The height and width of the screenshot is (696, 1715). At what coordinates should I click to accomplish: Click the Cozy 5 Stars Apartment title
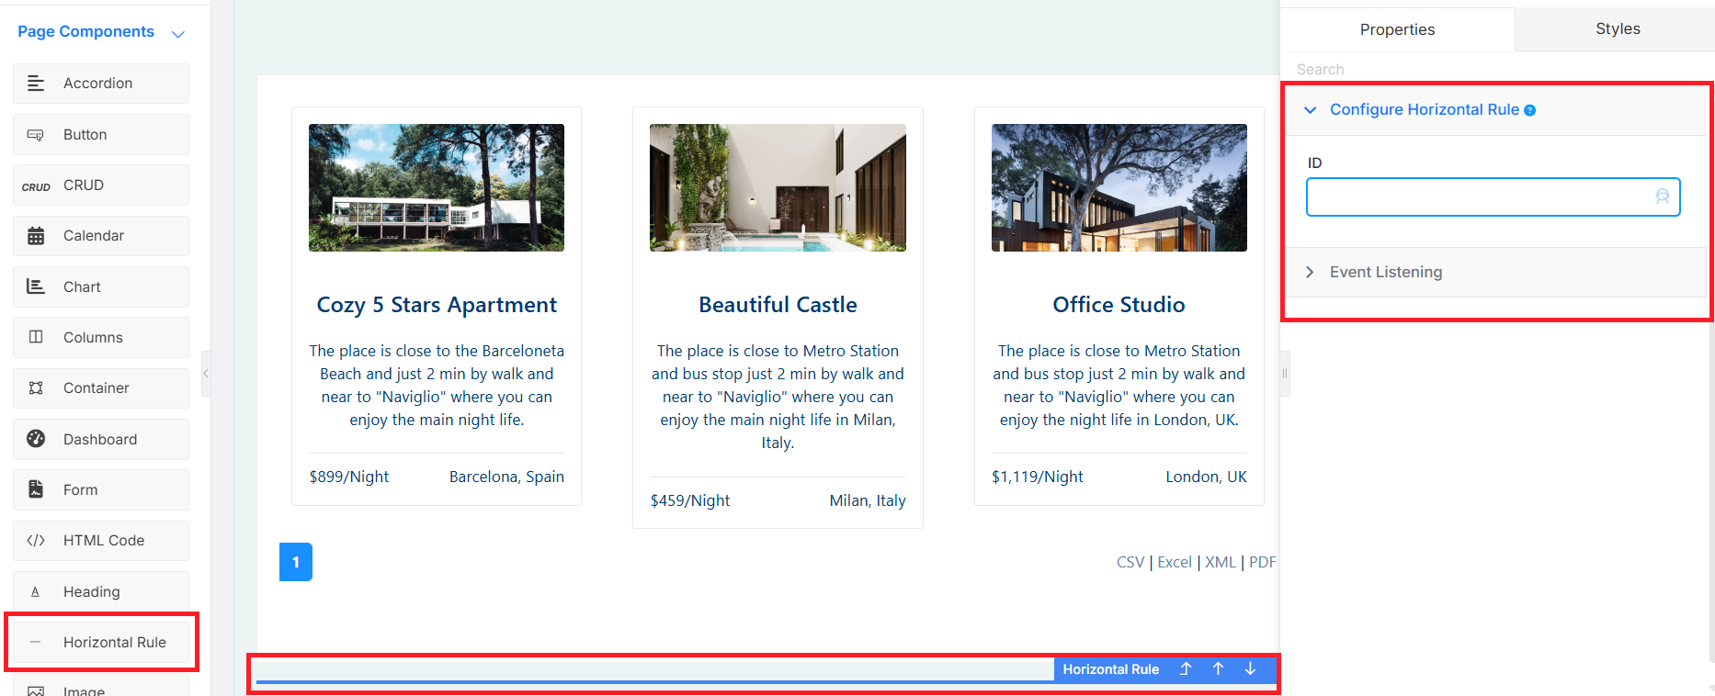click(x=437, y=305)
